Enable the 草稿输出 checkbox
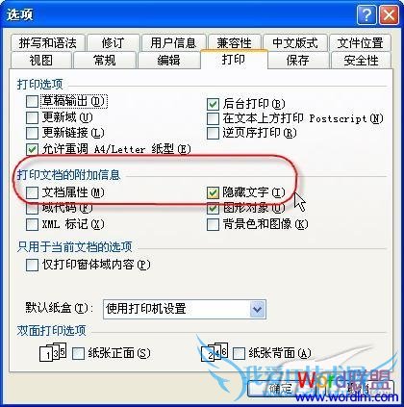Image resolution: width=404 pixels, height=407 pixels. point(32,102)
